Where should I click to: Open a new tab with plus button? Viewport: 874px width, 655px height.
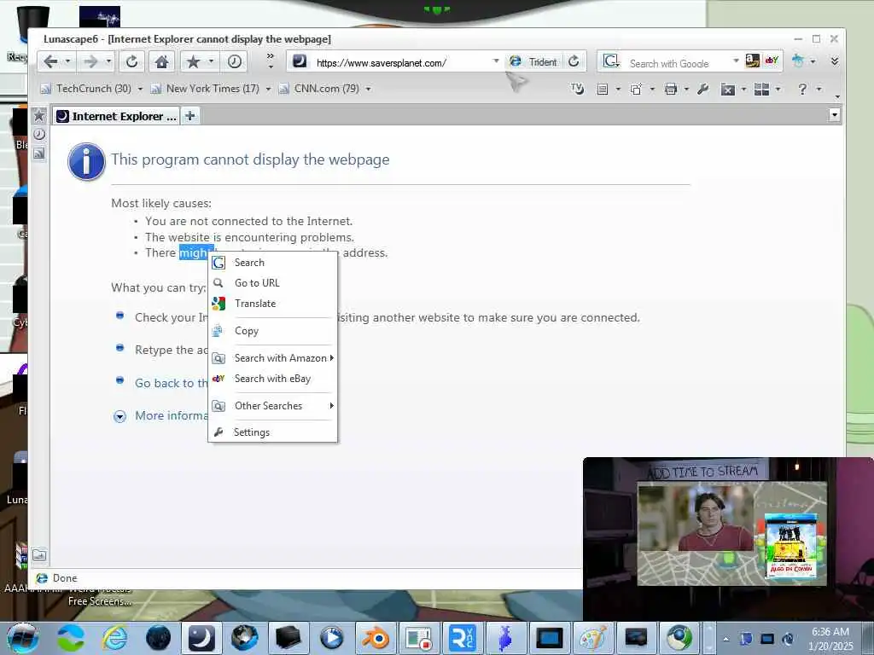(190, 116)
